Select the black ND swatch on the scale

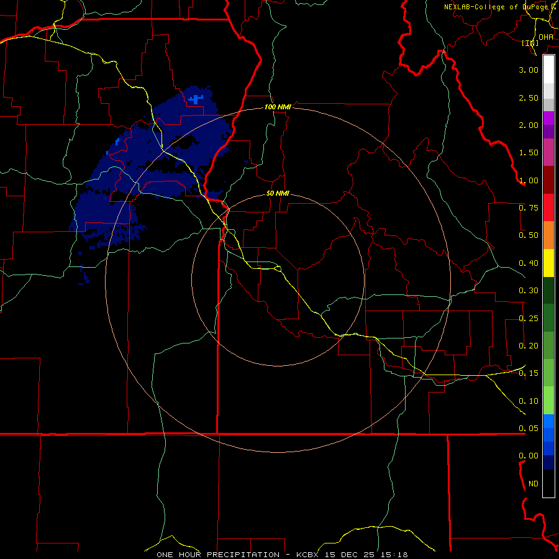[548, 483]
